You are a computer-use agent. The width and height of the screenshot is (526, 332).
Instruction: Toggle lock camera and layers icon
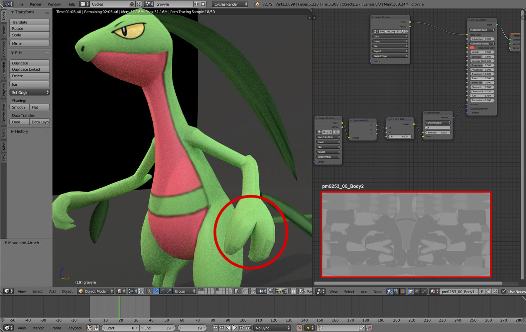pyautogui.click(x=237, y=291)
